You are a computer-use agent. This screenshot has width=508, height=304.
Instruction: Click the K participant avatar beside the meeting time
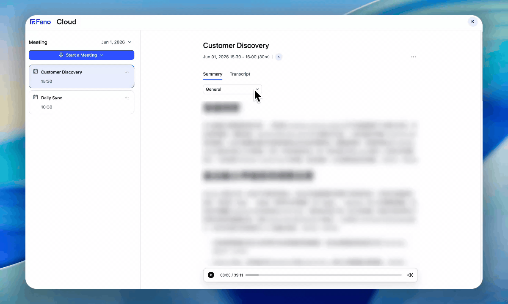pyautogui.click(x=279, y=57)
